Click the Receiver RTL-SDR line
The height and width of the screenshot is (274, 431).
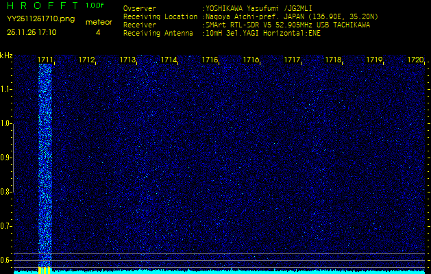click(x=247, y=25)
